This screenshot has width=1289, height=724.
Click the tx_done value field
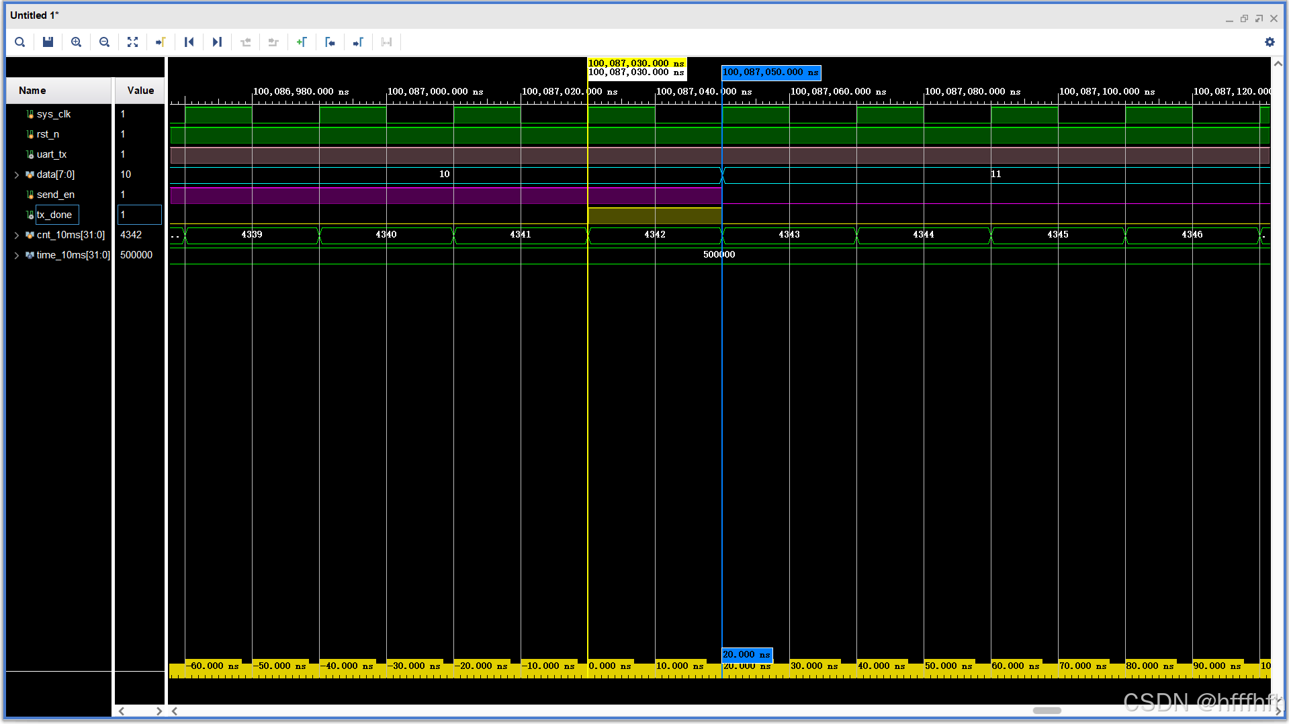click(x=140, y=215)
